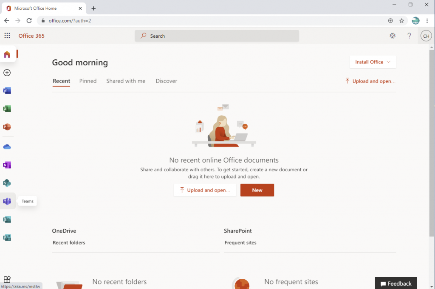Open the Teams app icon

(x=7, y=201)
